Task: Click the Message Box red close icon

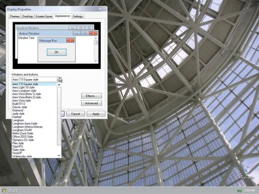Action: click(x=70, y=40)
